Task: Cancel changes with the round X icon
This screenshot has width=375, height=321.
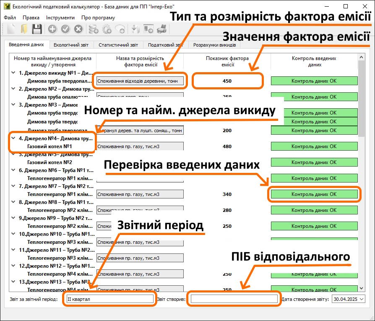Action: pos(78,29)
